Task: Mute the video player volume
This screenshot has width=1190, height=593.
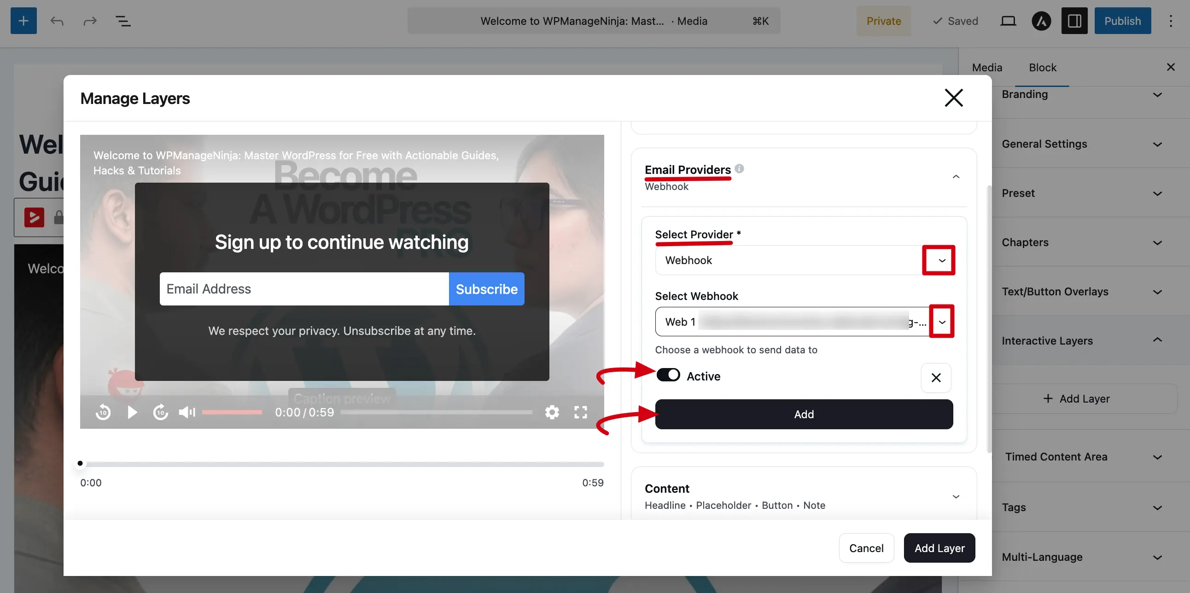Action: [x=187, y=412]
